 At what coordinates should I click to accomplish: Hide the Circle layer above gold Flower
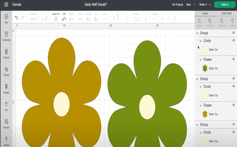click(x=234, y=86)
